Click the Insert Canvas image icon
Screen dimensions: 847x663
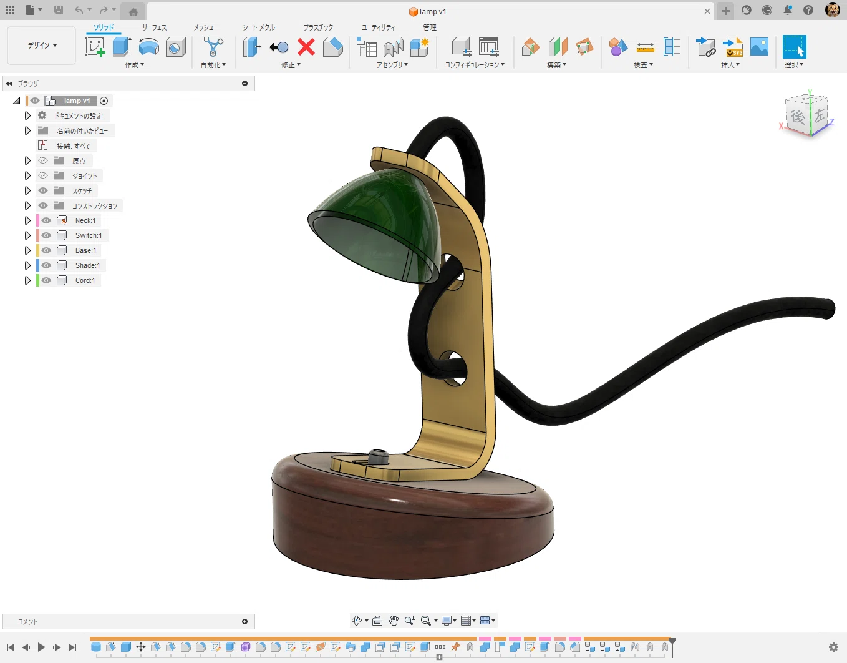759,47
